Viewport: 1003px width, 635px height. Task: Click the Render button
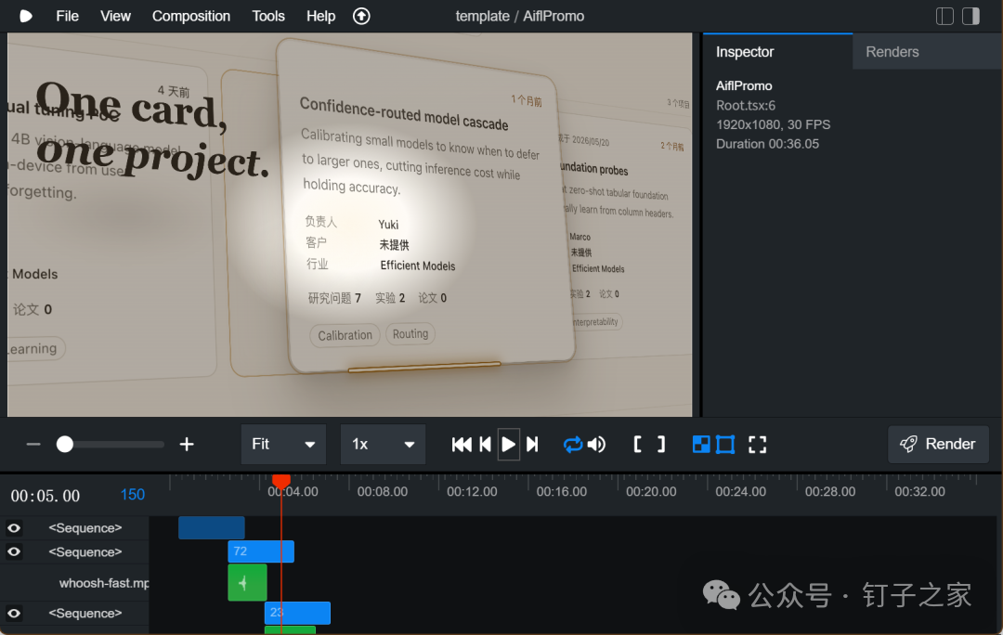tap(938, 444)
